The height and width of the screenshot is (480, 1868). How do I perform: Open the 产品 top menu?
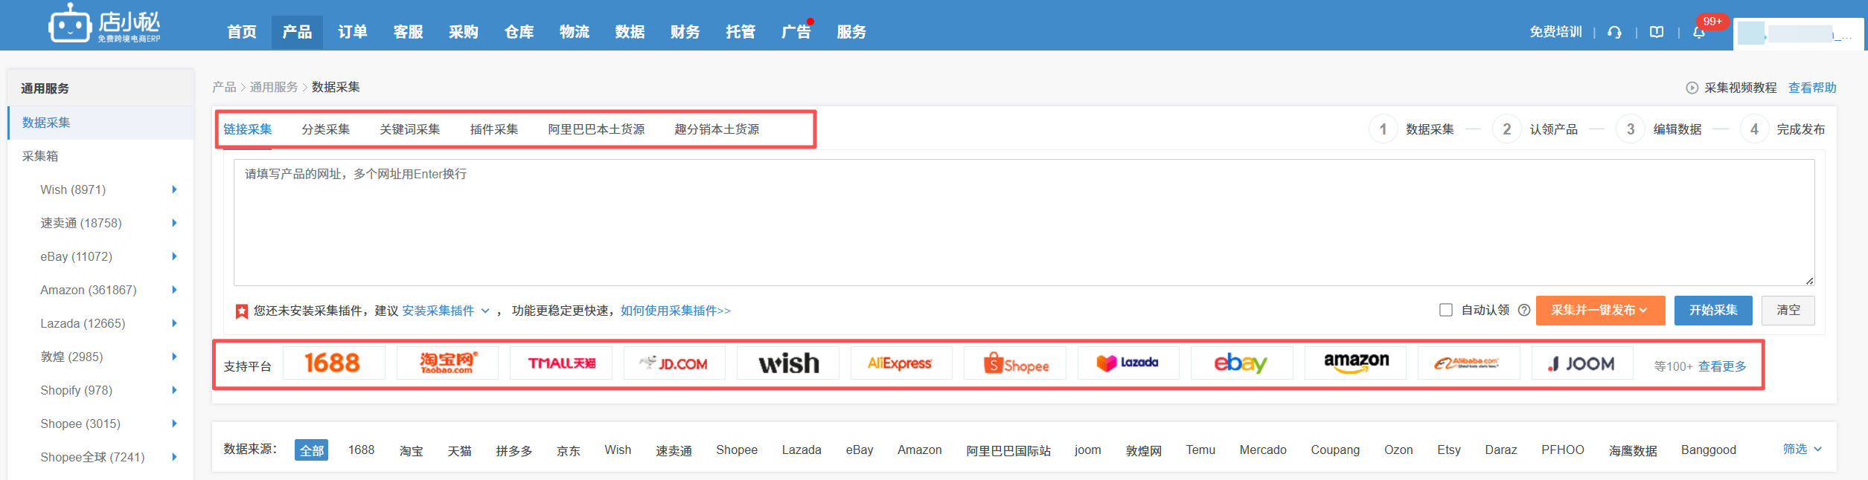click(x=297, y=32)
